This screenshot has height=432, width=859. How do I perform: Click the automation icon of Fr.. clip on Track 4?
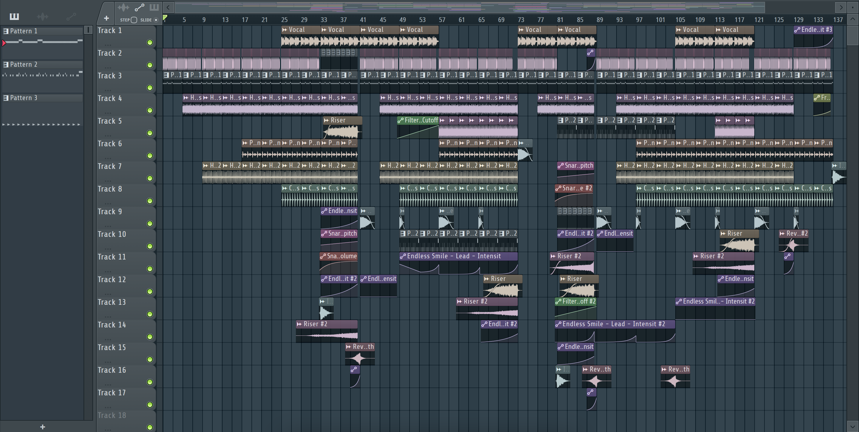coord(817,98)
